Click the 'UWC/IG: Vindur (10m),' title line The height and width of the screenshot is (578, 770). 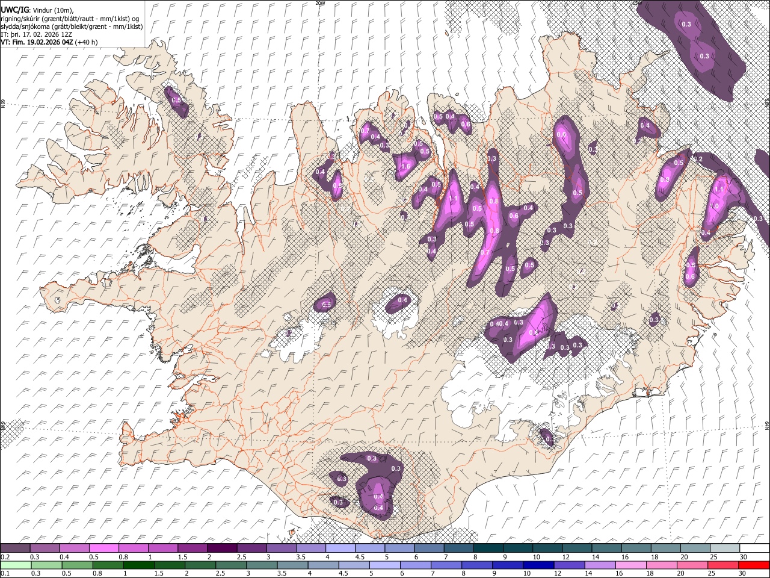37,11
